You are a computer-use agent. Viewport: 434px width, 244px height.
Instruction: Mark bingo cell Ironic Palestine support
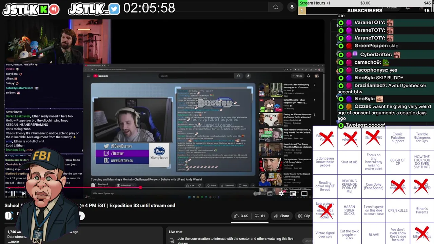[398, 138]
